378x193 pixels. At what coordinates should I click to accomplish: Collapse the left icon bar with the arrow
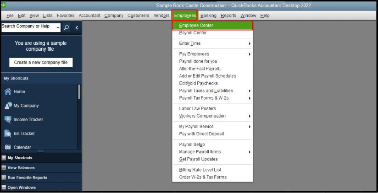(77, 27)
